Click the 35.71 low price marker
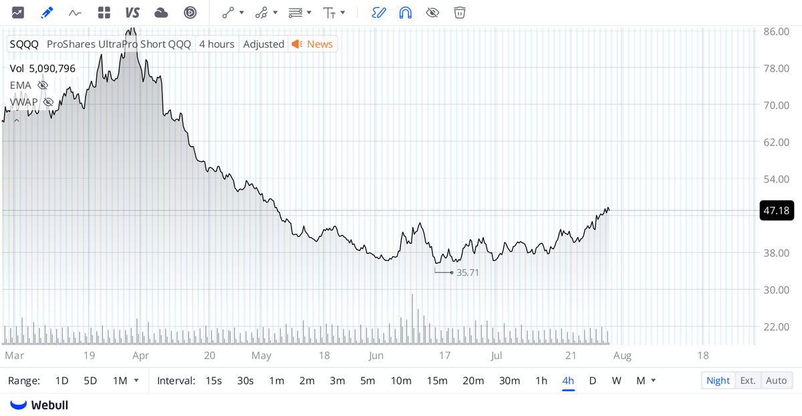802x416 pixels. (x=467, y=272)
